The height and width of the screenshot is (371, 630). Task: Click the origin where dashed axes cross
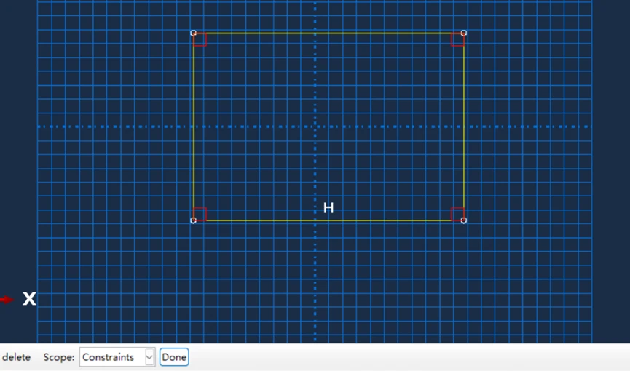315,127
